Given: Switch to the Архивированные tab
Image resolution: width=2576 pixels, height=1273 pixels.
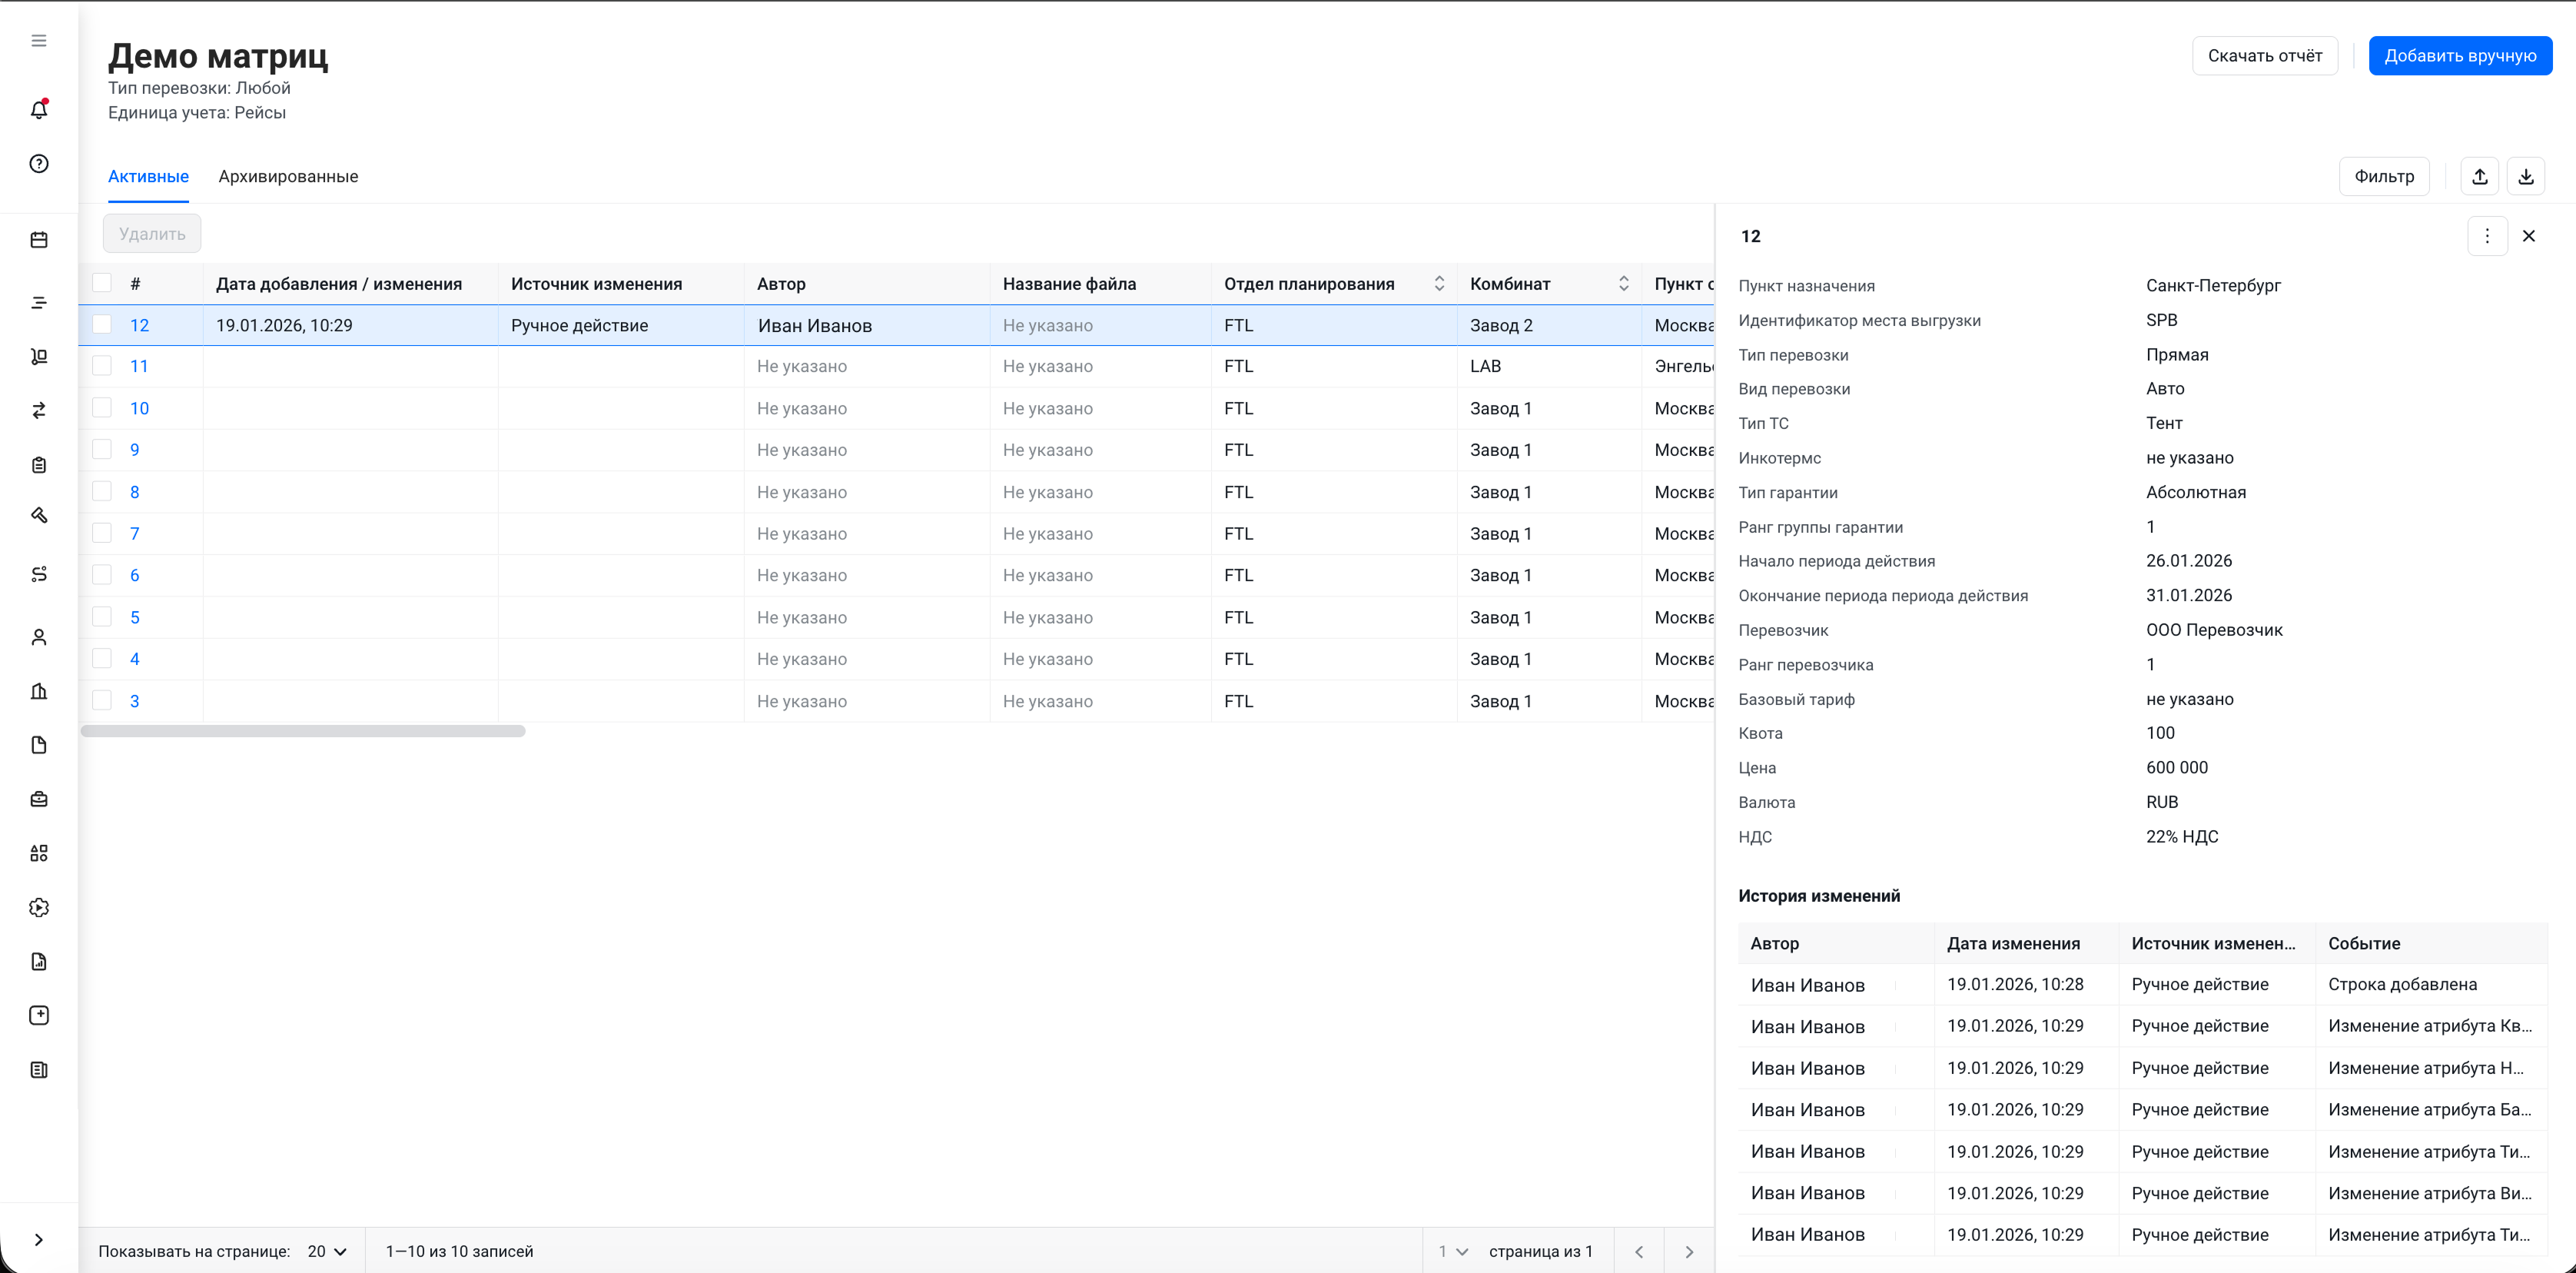Looking at the screenshot, I should [288, 177].
